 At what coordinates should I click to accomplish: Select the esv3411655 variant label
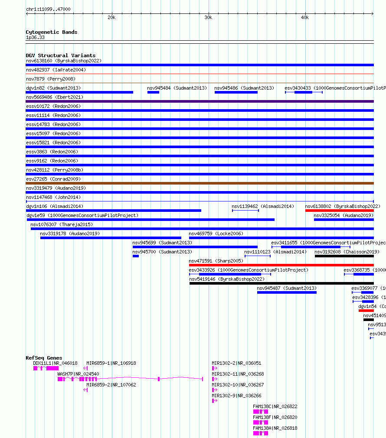(328, 243)
